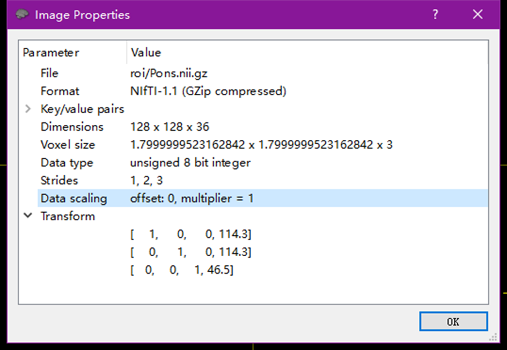Viewport: 507px width, 350px height.
Task: Expand the Key/value pairs row
Action: 28,109
